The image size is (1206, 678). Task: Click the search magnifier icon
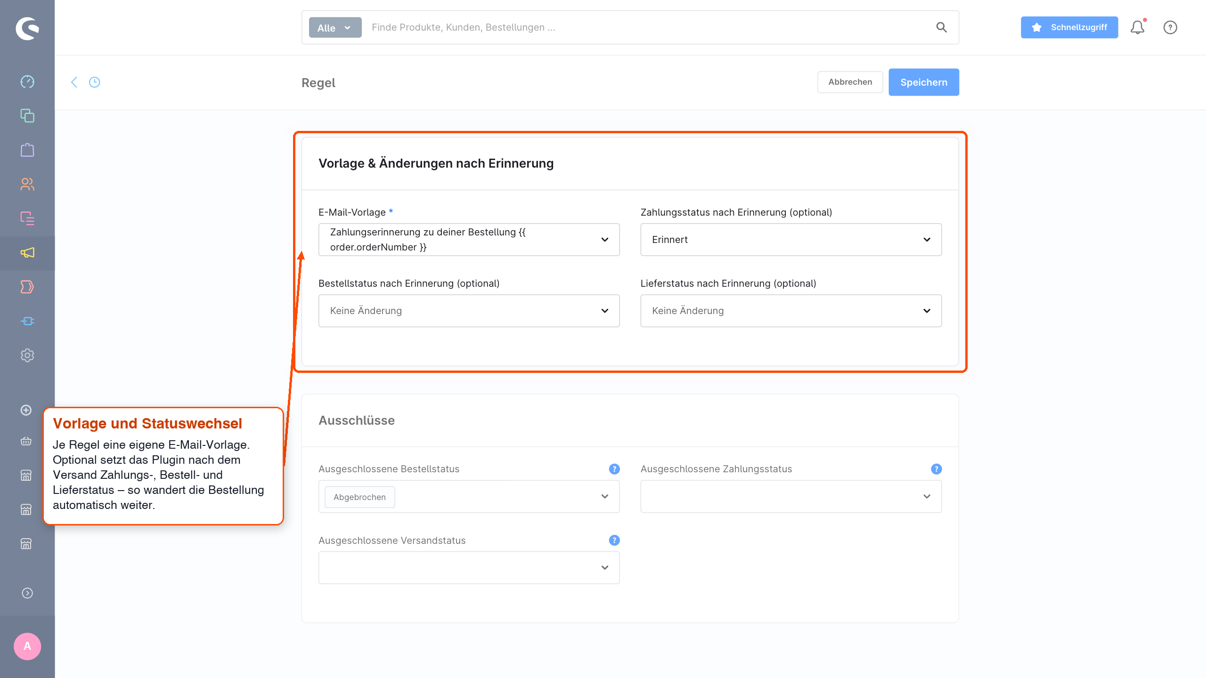pos(941,27)
